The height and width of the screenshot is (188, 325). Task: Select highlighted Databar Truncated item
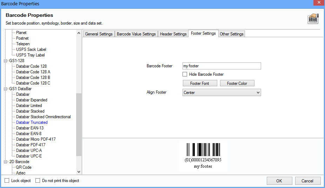coord(32,122)
